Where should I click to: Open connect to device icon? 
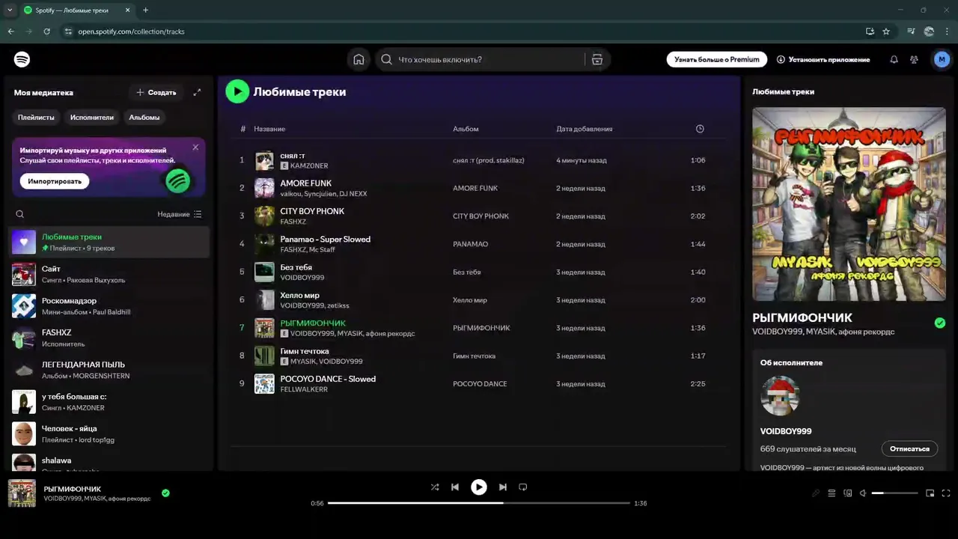click(848, 493)
